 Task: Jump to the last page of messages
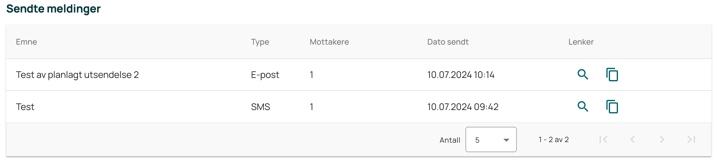(691, 140)
